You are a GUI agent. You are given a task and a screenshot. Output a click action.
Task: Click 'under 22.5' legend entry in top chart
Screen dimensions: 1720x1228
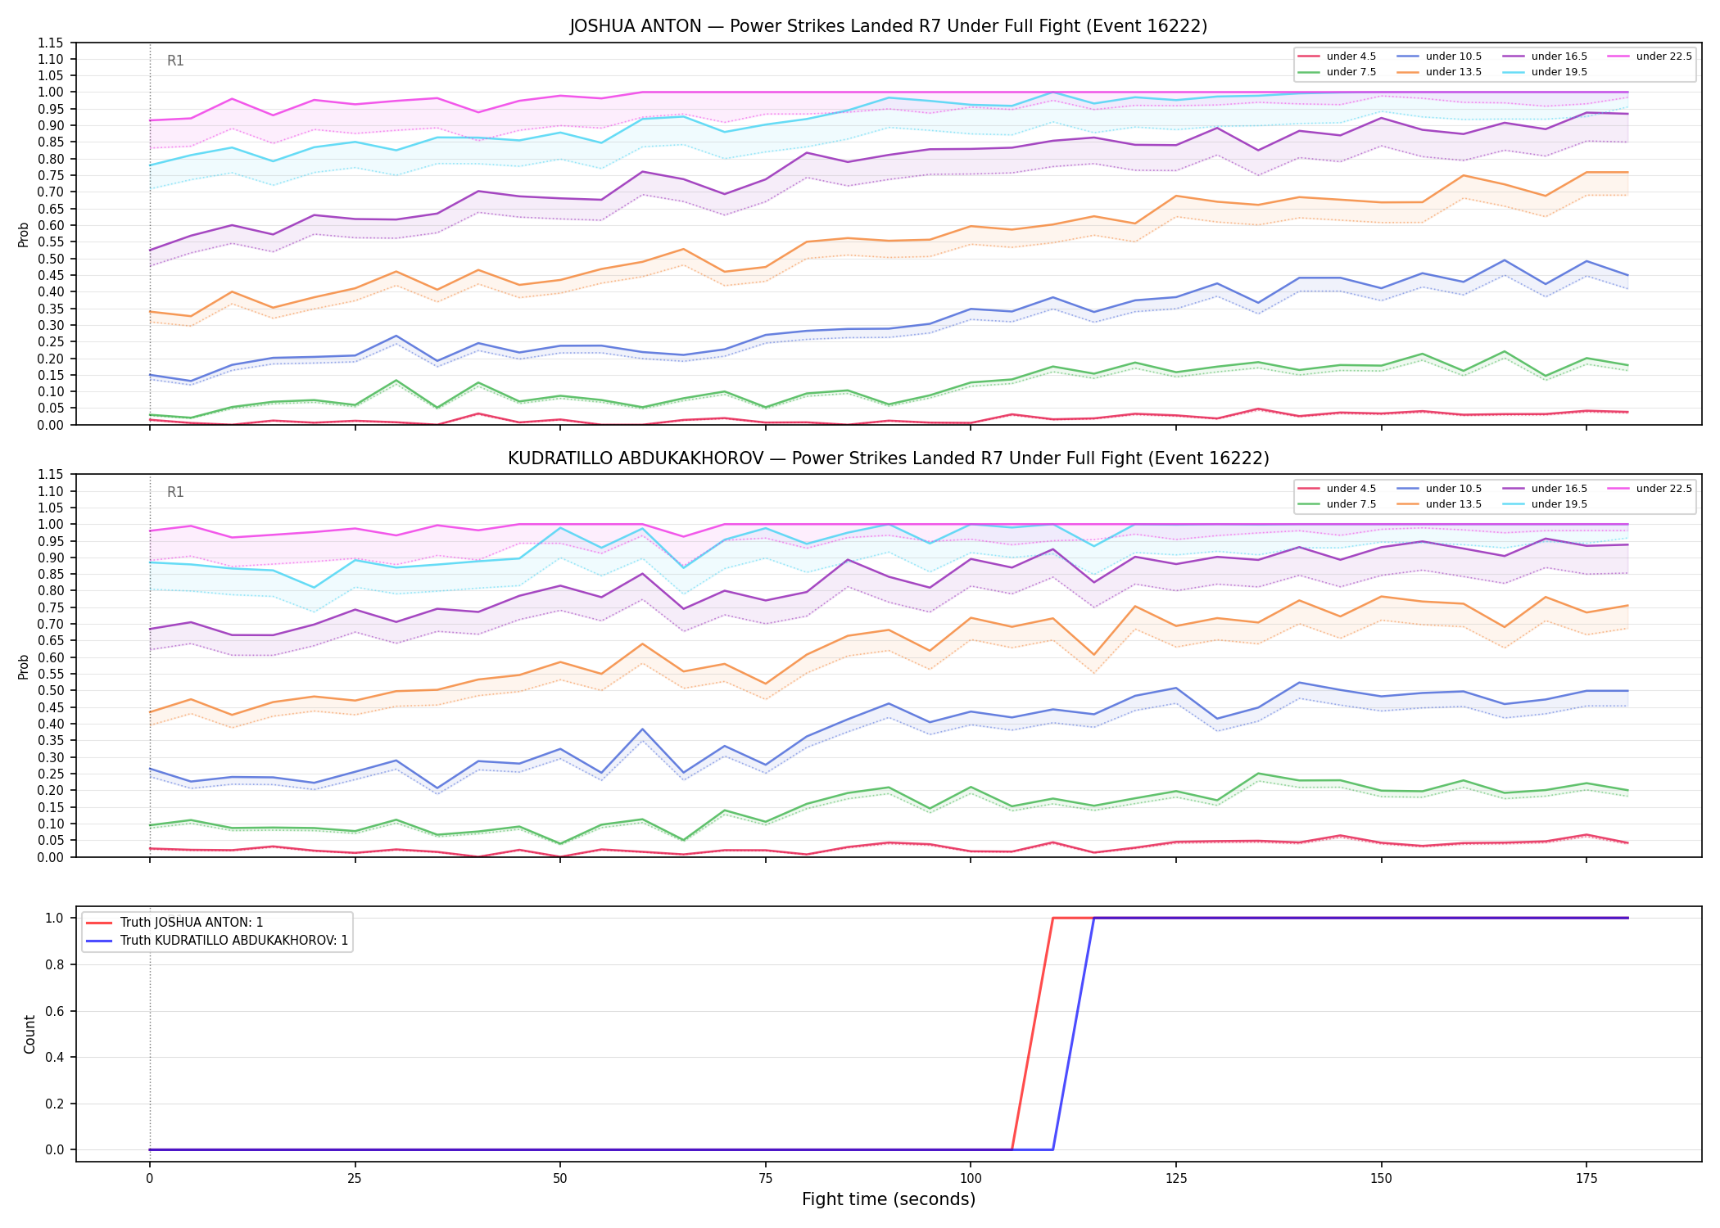(1650, 56)
